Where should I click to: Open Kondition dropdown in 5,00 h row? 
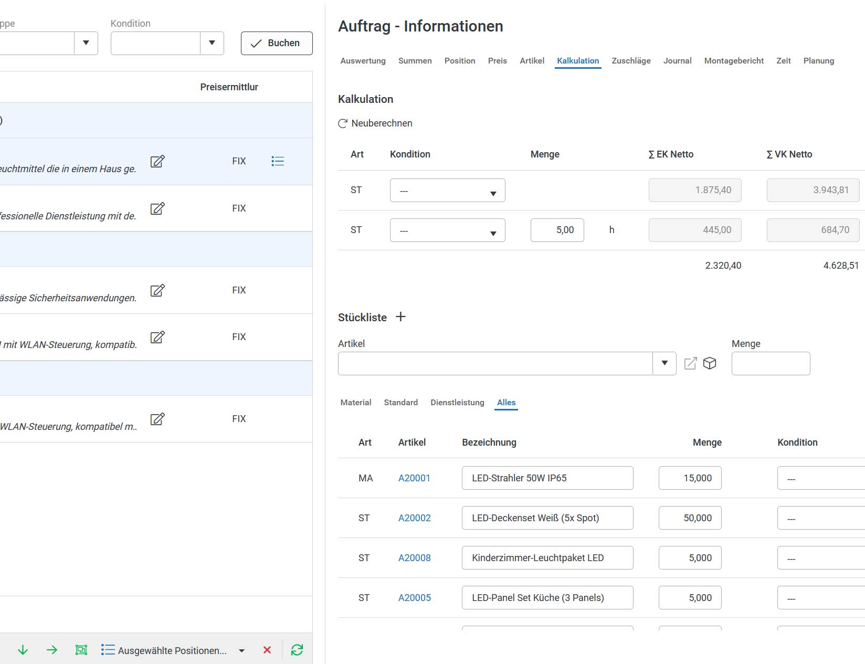tap(448, 230)
